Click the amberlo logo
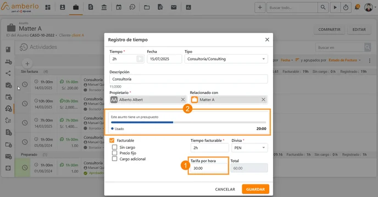Viewport: 378px width, 197px height. tap(20, 7)
